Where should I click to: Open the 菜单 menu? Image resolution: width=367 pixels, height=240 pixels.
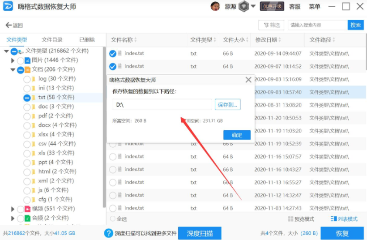(x=314, y=7)
